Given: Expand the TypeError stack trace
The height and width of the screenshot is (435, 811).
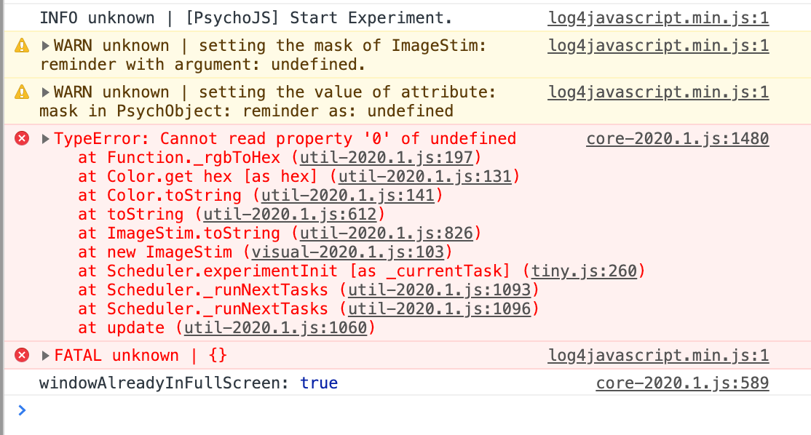Looking at the screenshot, I should [46, 139].
